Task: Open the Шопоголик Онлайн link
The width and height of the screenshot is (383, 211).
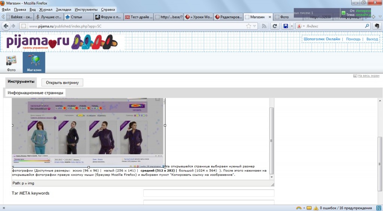Action: pos(322,39)
